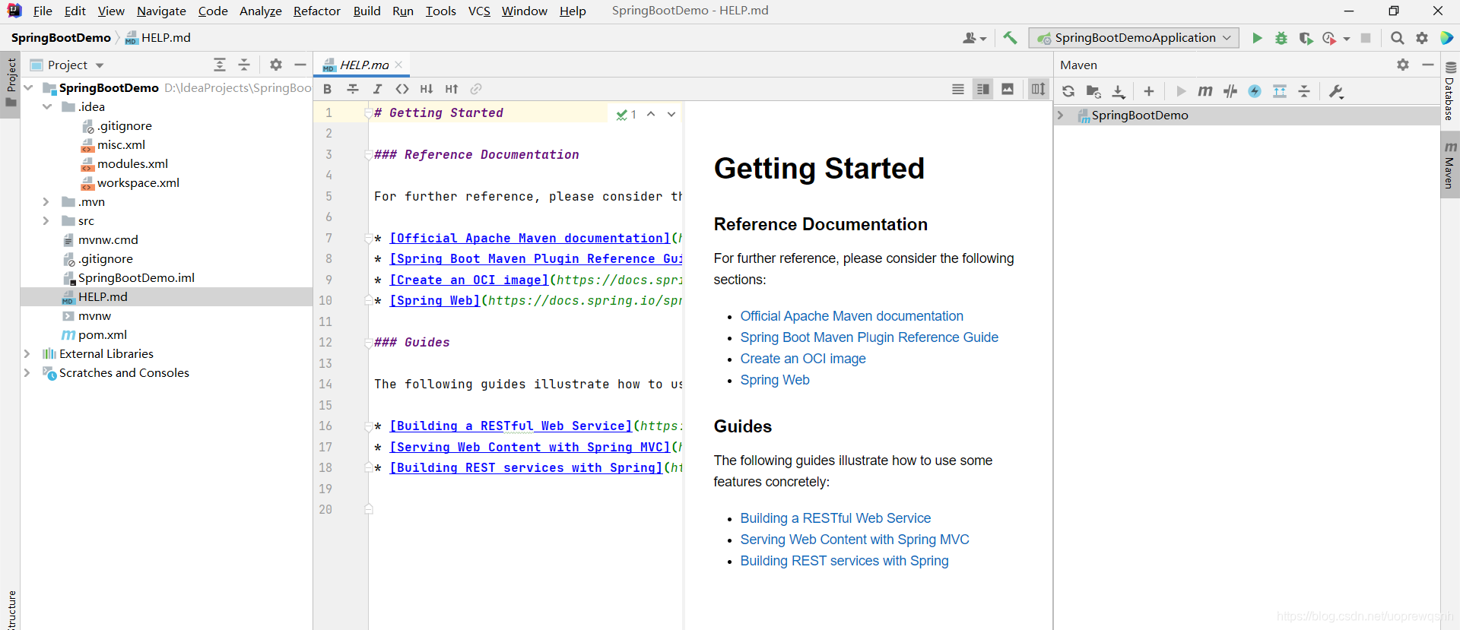Reload all Maven projects
The width and height of the screenshot is (1460, 630).
tap(1068, 91)
